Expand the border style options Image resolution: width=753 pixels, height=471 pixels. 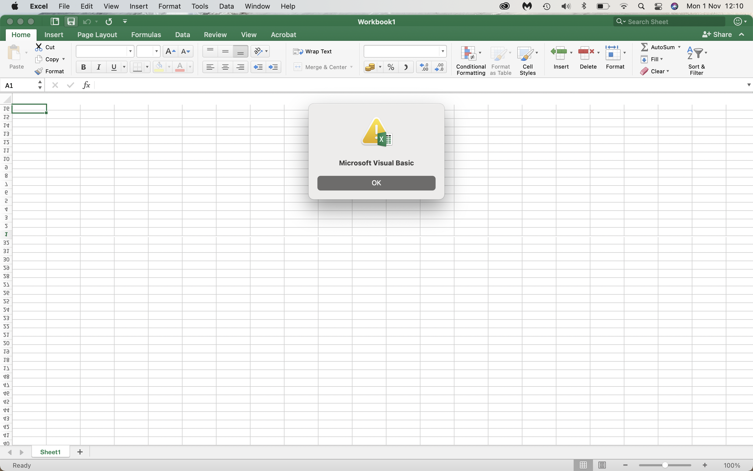tap(147, 67)
